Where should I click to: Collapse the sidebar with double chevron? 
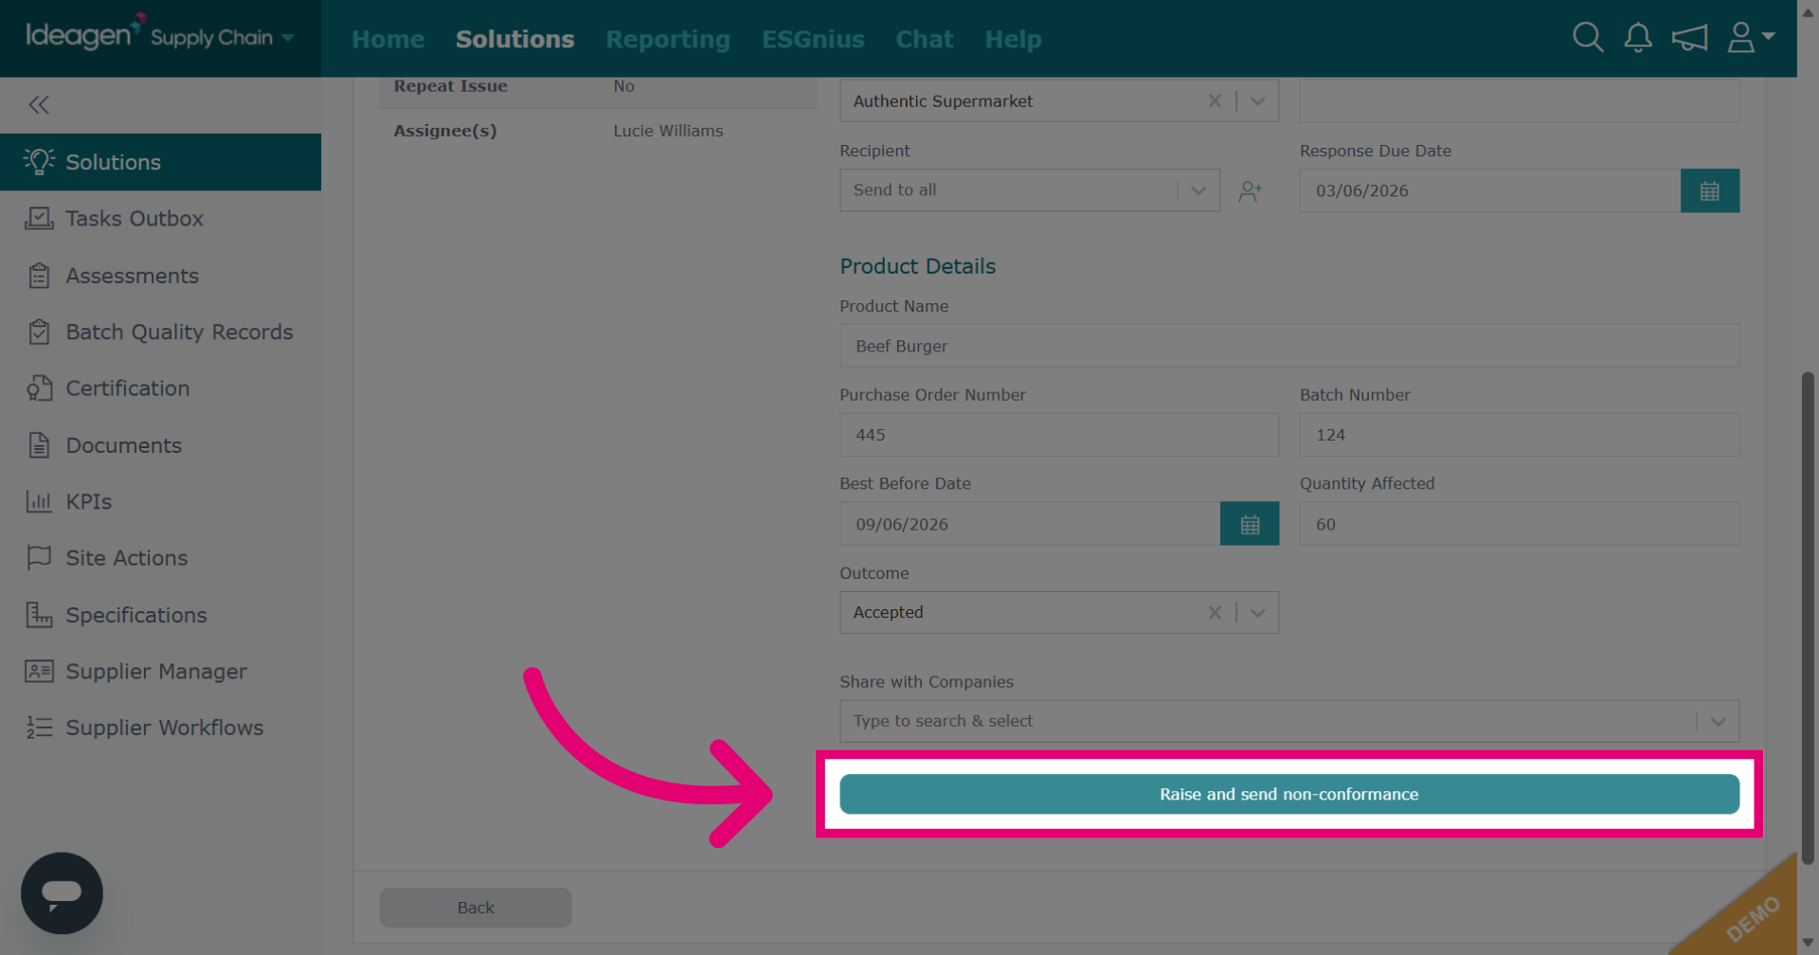coord(39,104)
